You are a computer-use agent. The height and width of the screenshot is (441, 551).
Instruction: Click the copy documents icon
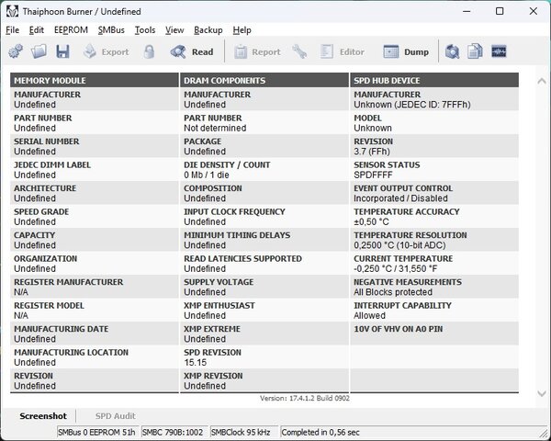[475, 51]
